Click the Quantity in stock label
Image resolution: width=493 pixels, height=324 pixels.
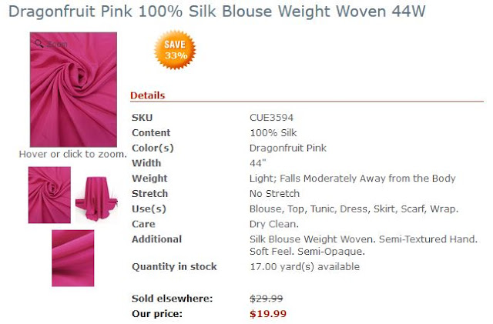175,266
